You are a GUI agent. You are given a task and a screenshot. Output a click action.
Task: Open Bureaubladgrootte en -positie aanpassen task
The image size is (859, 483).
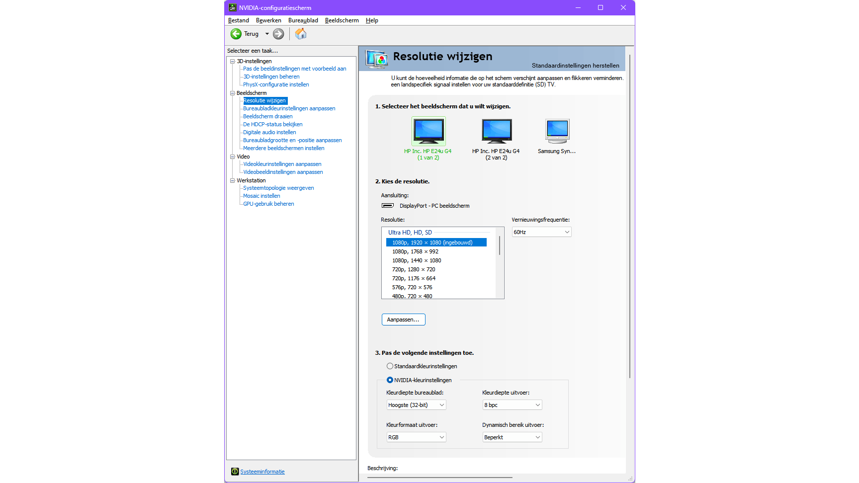pos(292,140)
